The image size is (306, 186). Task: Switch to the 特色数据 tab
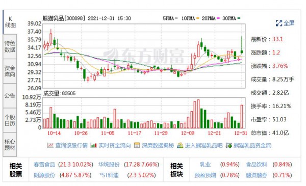10,46
